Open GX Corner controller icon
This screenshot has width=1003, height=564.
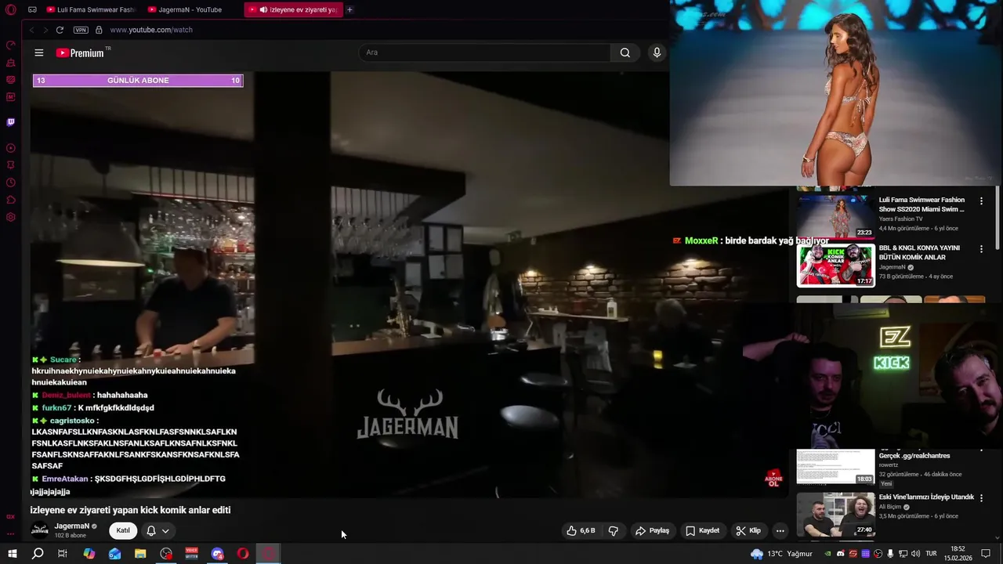tap(32, 9)
